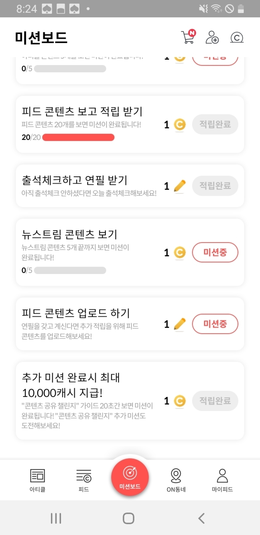Image resolution: width=260 pixels, height=535 pixels.
Task: Tap 미션중 button for 피드 콘텐츠 업로드 하기
Action: pos(215,324)
